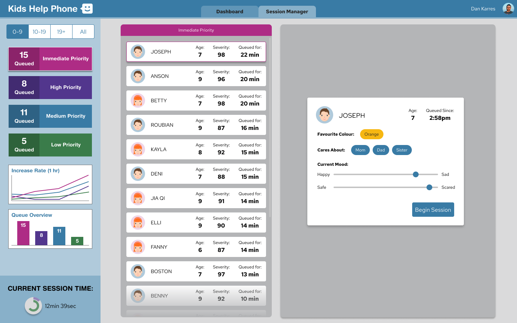The image size is (517, 323).
Task: Click the blue 11 bar in Queue Overview
Action: pos(59,236)
